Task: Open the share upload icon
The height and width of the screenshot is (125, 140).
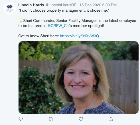Action: [x=111, y=119]
